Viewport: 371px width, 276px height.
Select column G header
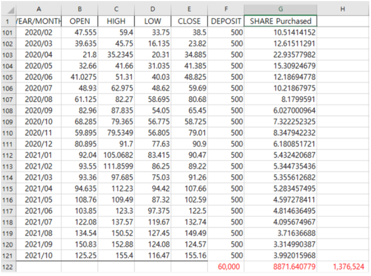coord(281,10)
